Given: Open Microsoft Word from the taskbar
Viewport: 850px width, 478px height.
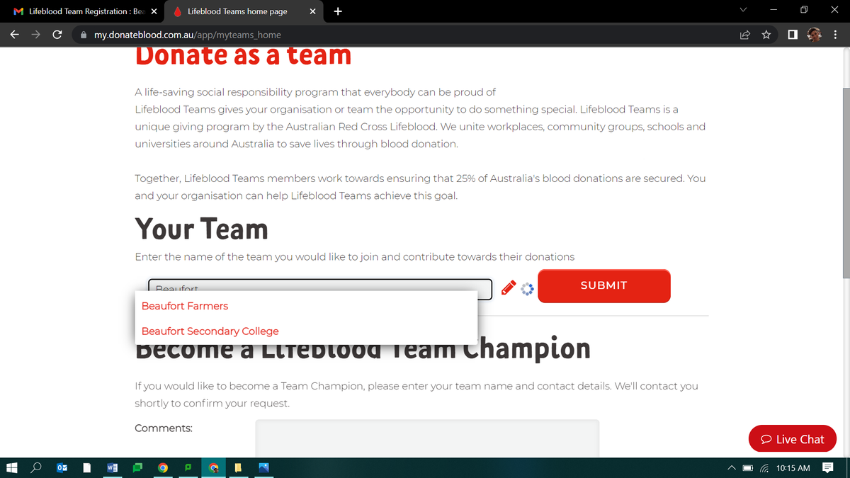Looking at the screenshot, I should [112, 467].
